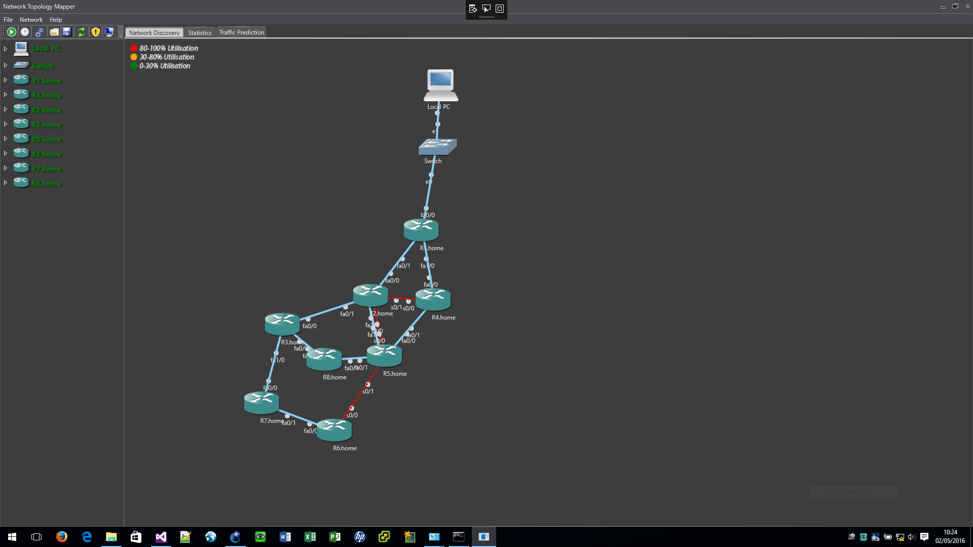Screen dimensions: 973x547
Task: Switch to the Statistics tab
Action: click(200, 32)
